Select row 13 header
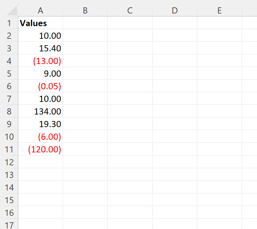 pyautogui.click(x=9, y=174)
